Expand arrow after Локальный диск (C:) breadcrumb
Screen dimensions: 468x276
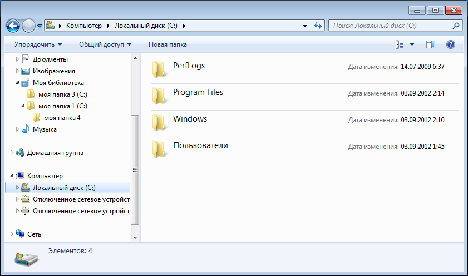click(184, 26)
